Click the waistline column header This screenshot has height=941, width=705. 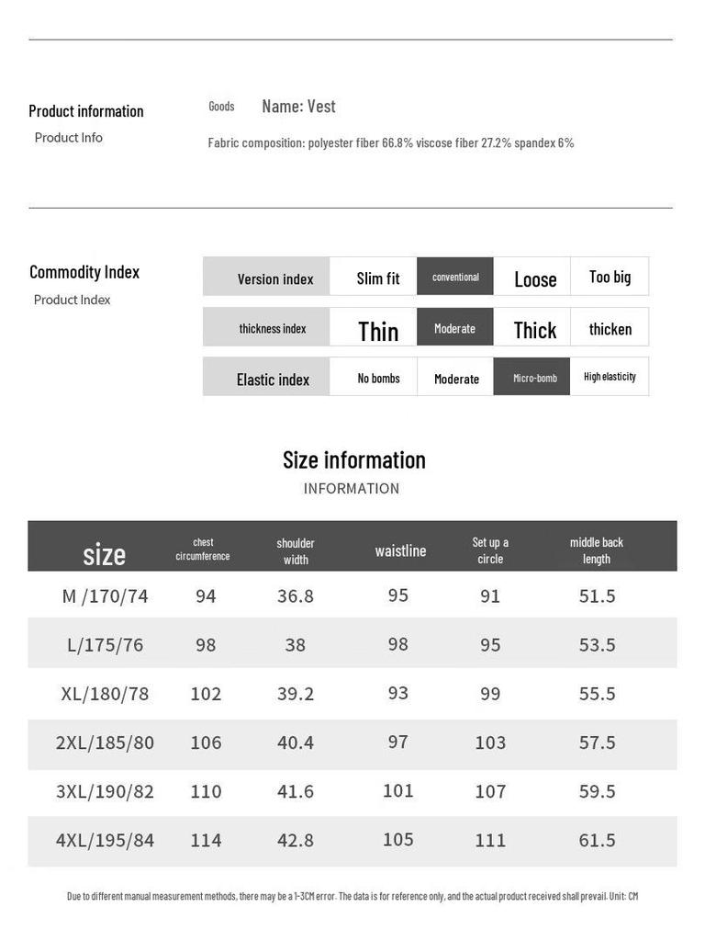click(x=400, y=550)
